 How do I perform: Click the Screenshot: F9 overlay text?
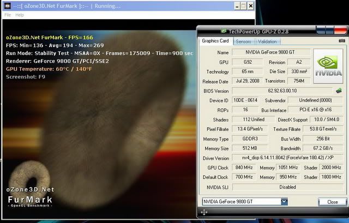[x=26, y=77]
